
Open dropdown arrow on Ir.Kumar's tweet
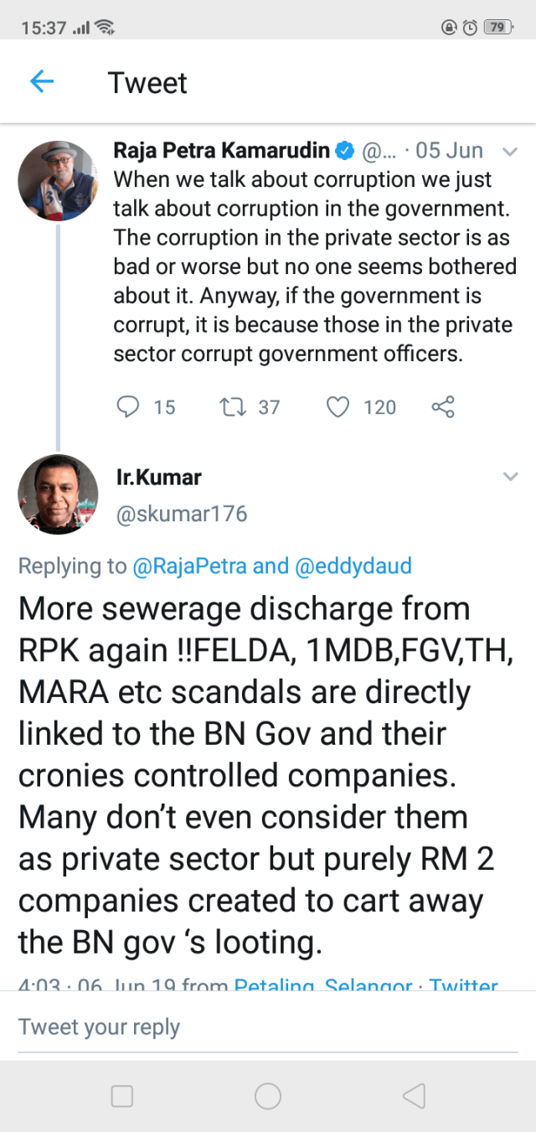coord(509,477)
